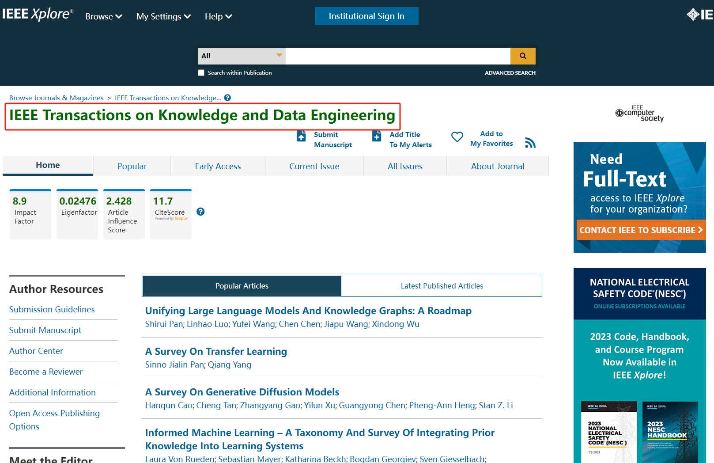The width and height of the screenshot is (714, 463).
Task: Click author Hanqun Cao
Action: pos(169,405)
